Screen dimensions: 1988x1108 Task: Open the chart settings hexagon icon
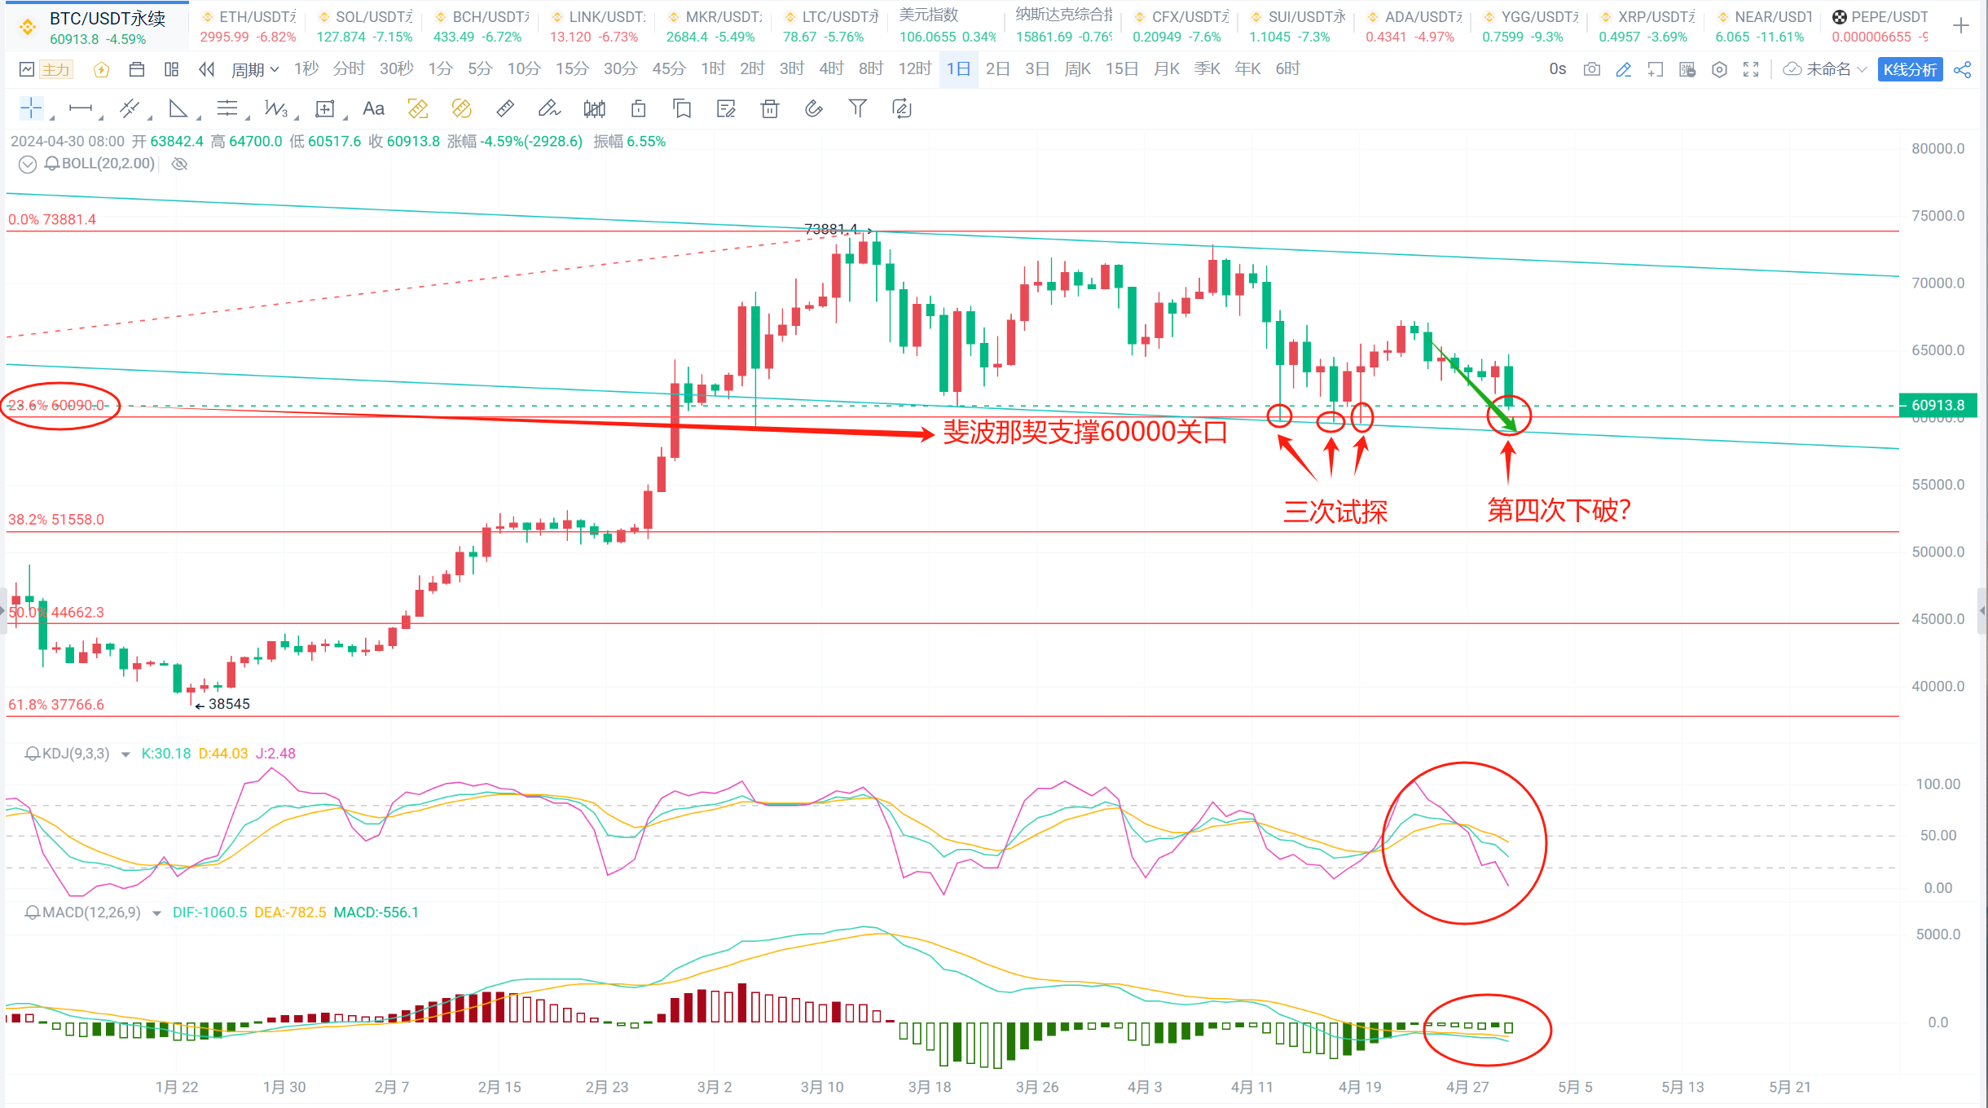coord(1719,69)
